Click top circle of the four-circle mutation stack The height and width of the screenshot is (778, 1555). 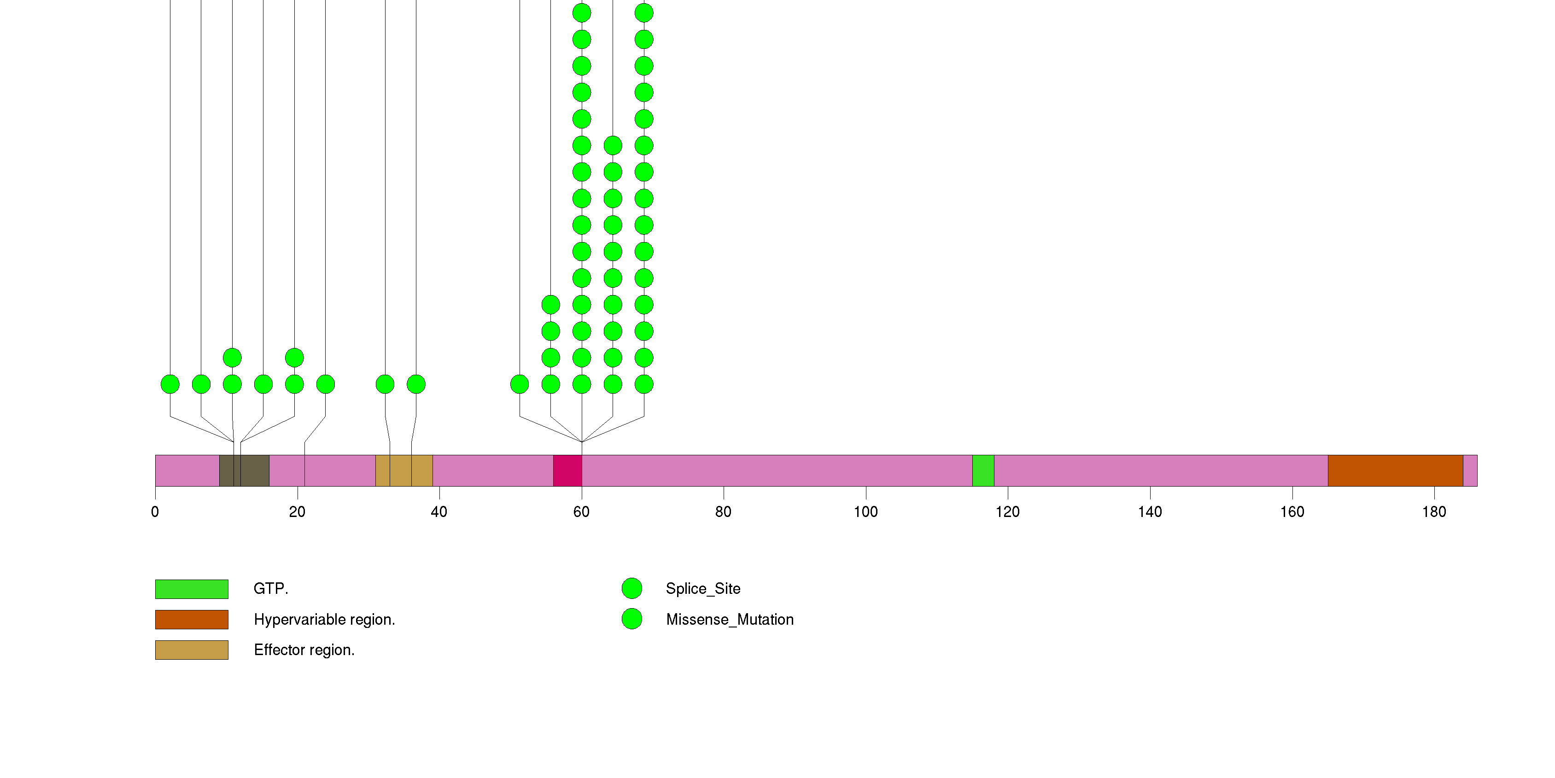(x=550, y=305)
